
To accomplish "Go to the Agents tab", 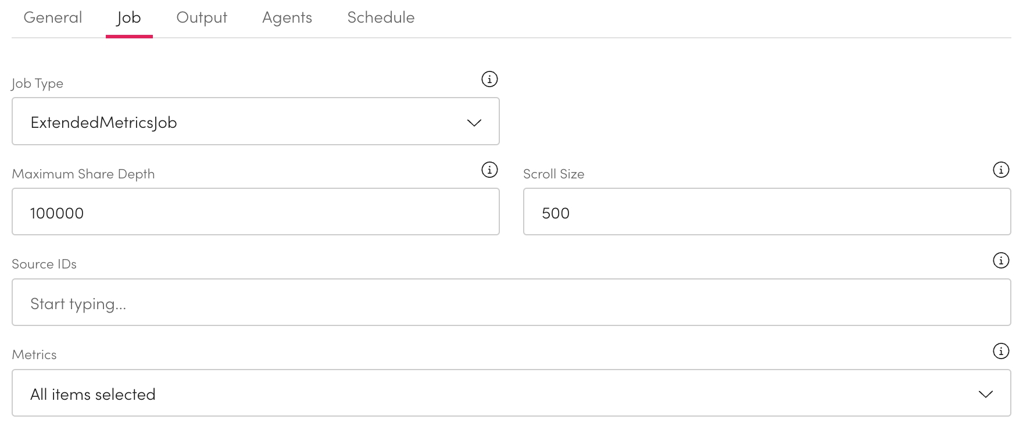I will 287,17.
